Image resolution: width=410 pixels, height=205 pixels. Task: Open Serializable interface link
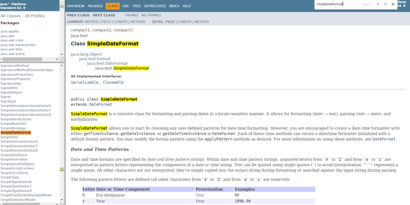pyautogui.click(x=85, y=82)
